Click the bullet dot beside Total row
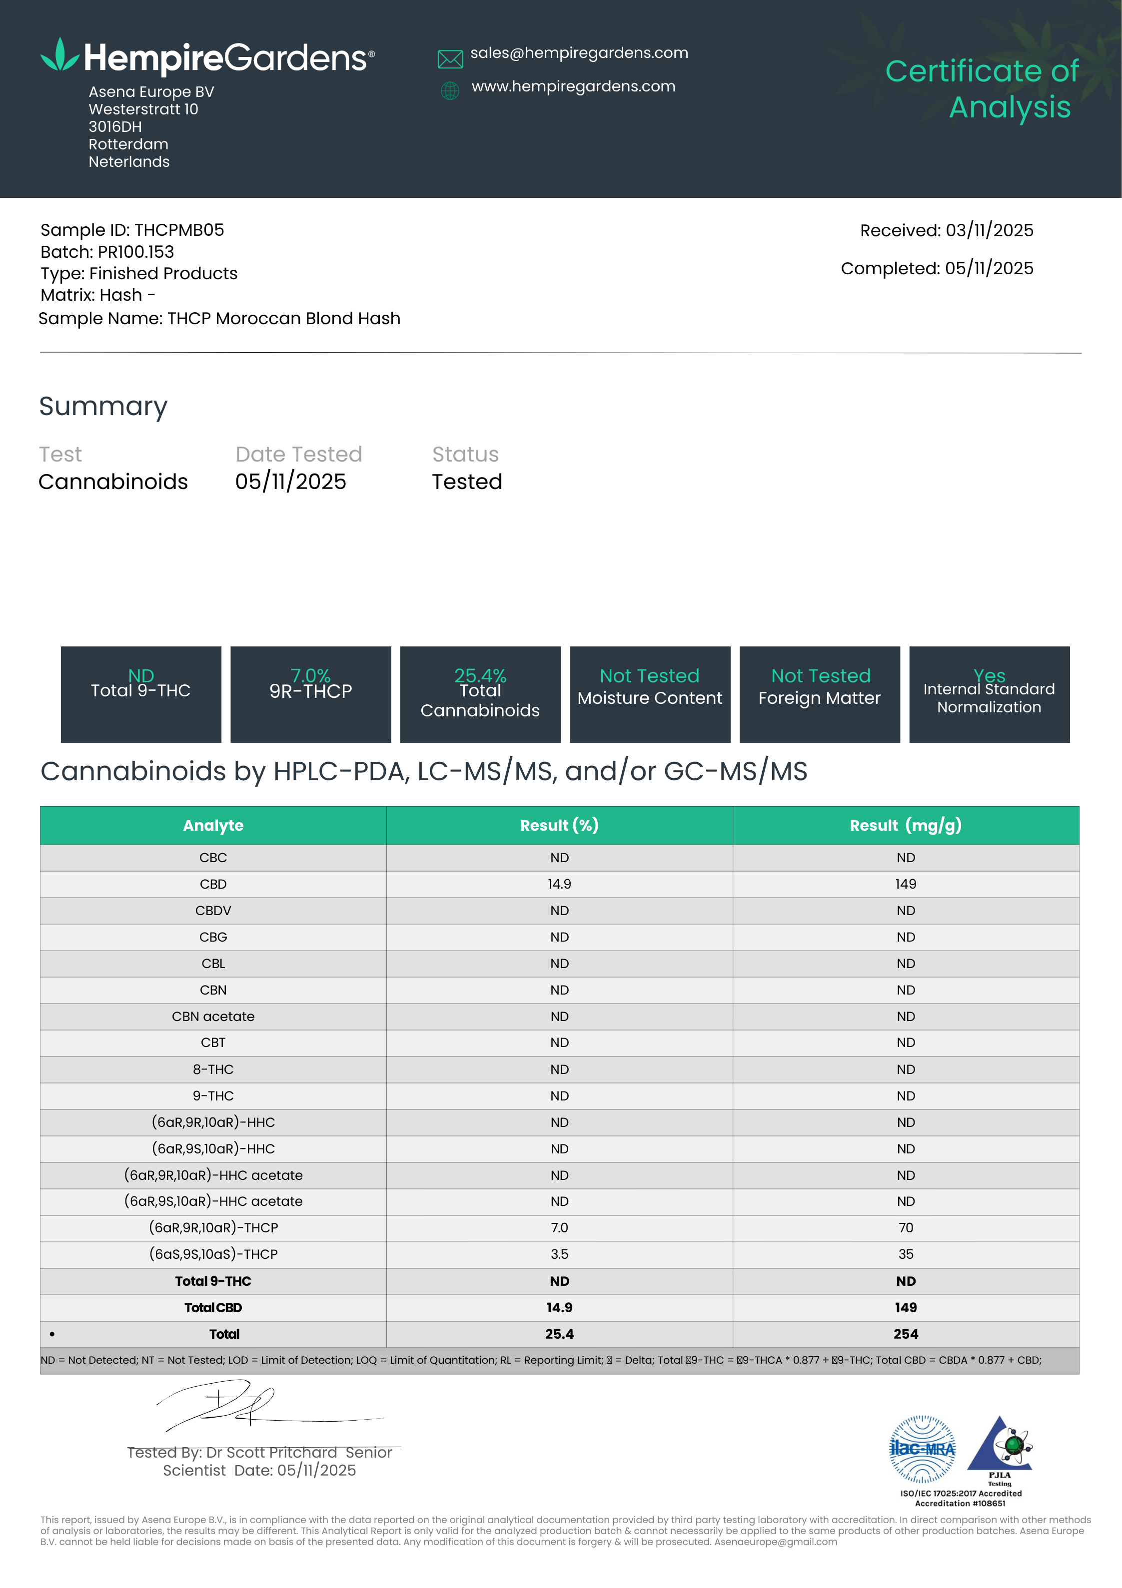Viewport: 1122px width, 1588px height. coord(52,1334)
